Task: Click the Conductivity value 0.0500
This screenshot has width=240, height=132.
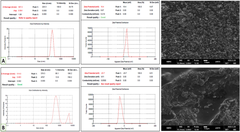Action: [x=103, y=80]
